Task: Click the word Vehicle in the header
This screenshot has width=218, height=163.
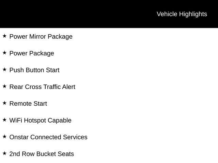Action: click(167, 14)
